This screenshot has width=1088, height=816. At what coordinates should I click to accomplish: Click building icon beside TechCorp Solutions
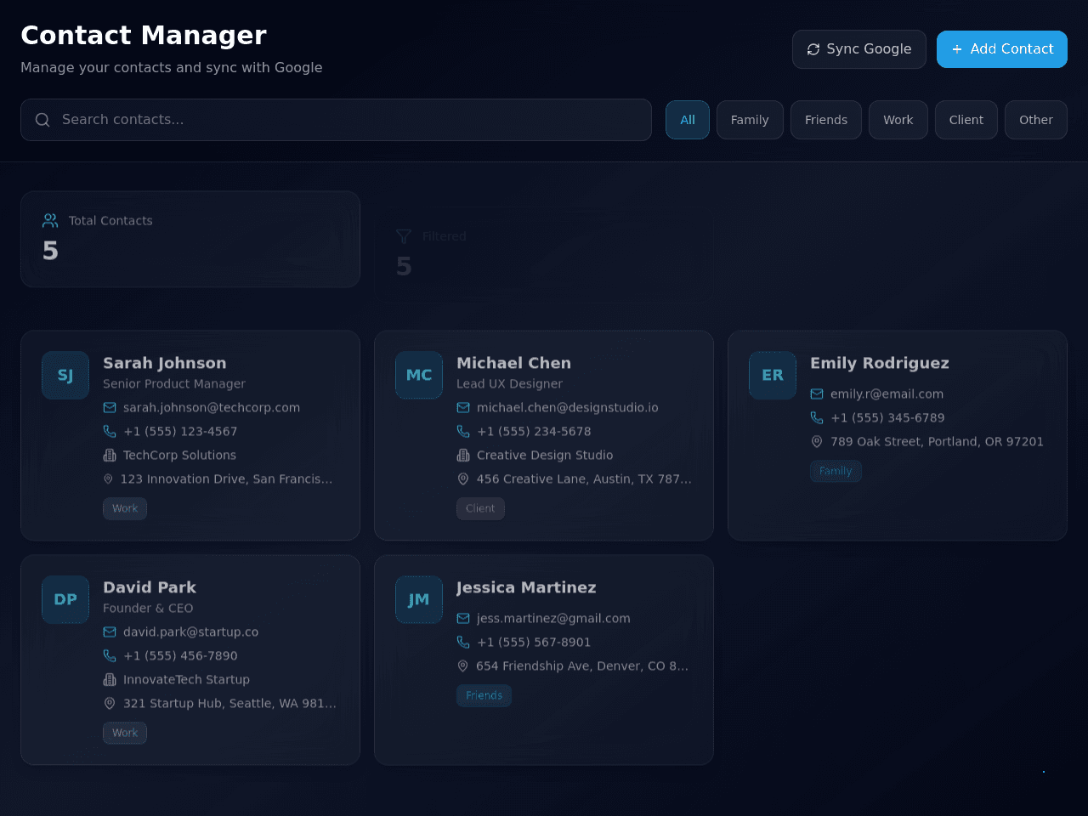110,456
